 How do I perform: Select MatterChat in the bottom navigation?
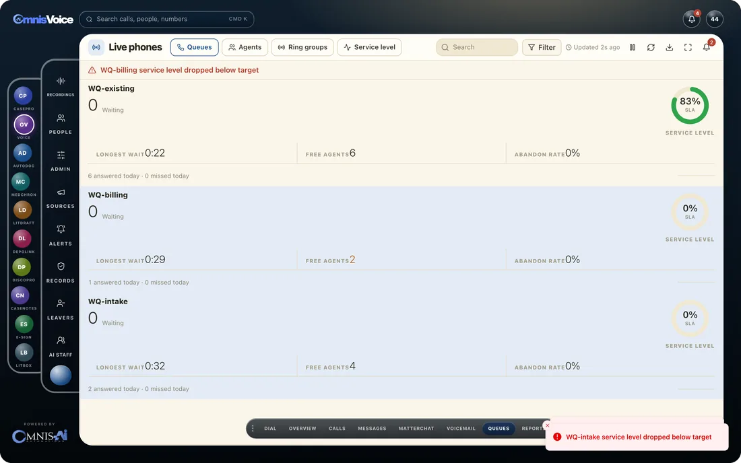(x=416, y=429)
